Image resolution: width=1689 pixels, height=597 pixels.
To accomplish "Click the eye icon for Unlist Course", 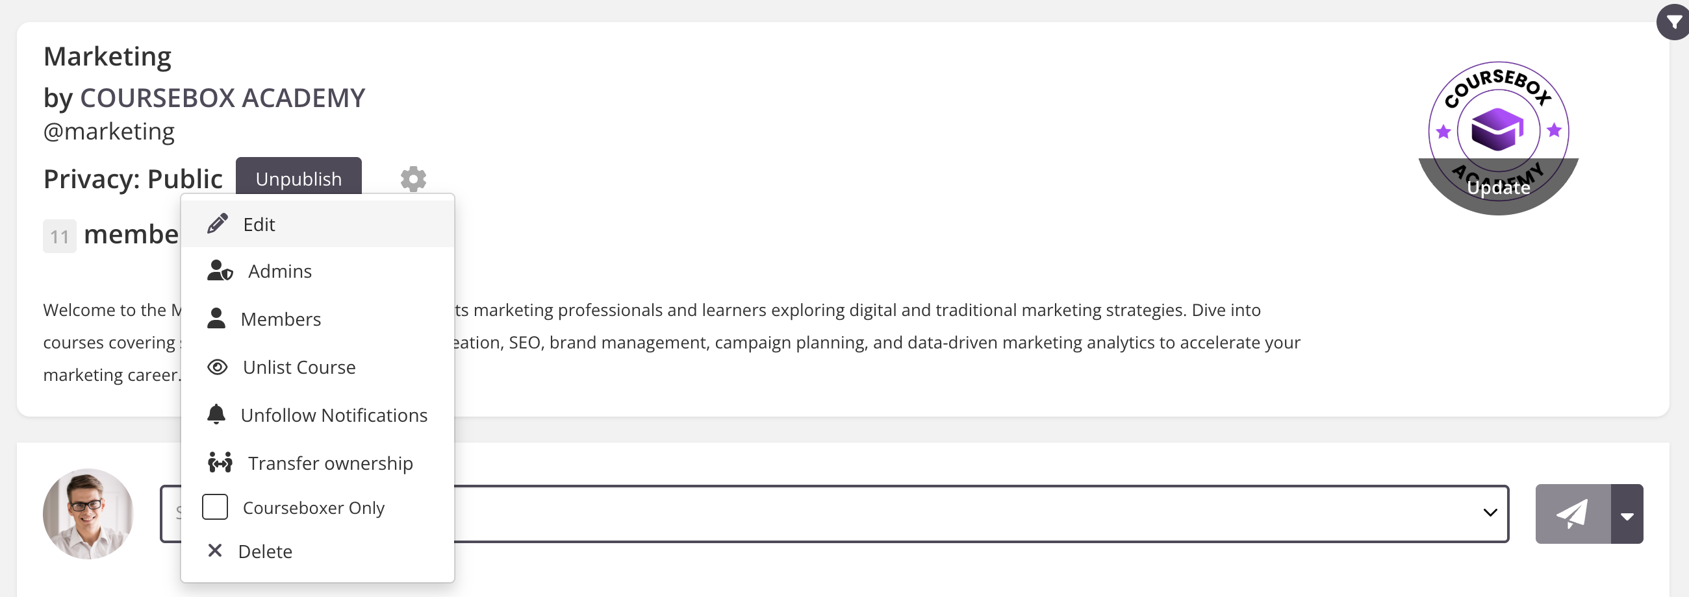I will click(x=217, y=367).
